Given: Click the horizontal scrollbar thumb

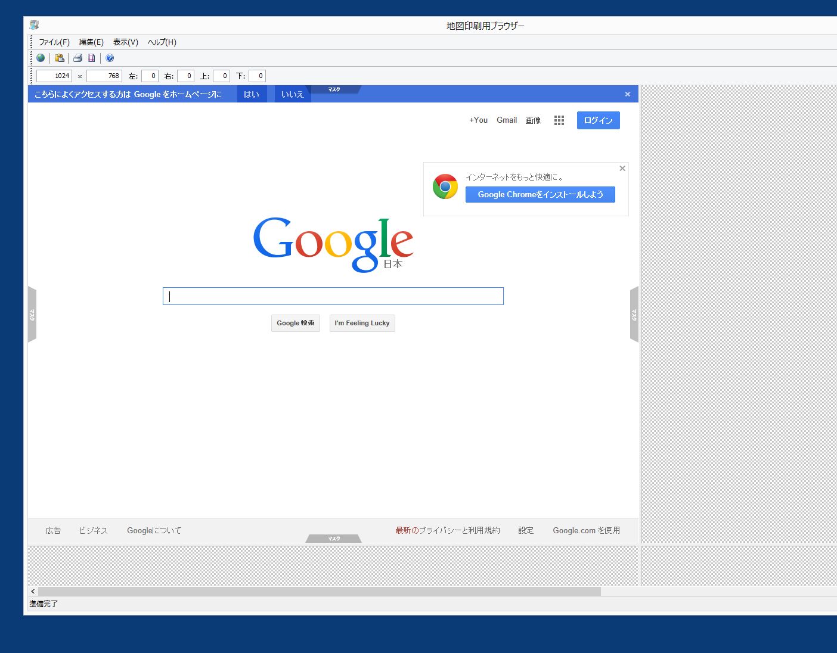Looking at the screenshot, I should (320, 592).
